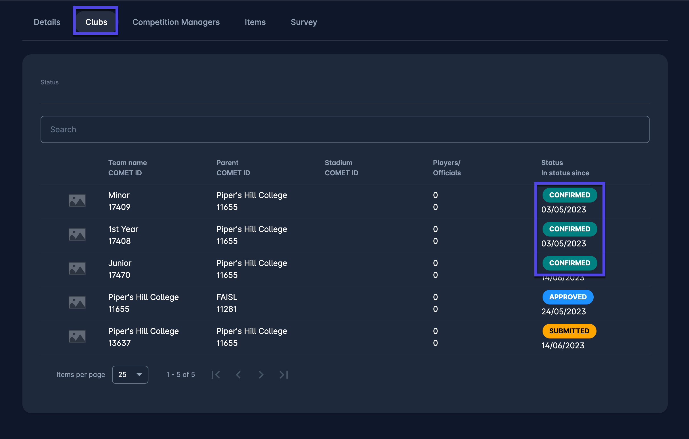
Task: Open the Survey tab
Action: 304,22
